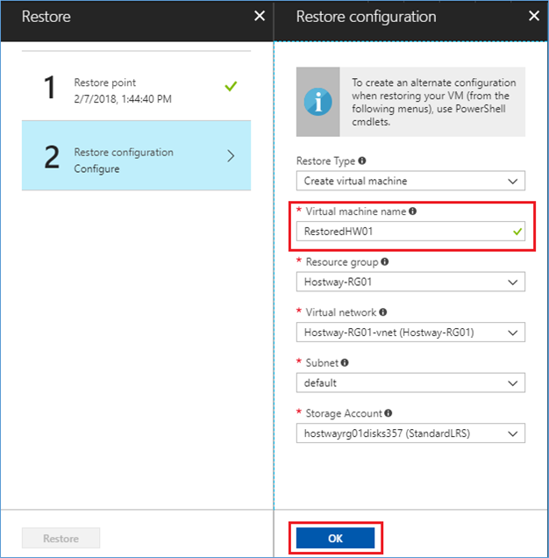The image size is (549, 558).
Task: Click the Configure text under step 2
Action: [96, 168]
